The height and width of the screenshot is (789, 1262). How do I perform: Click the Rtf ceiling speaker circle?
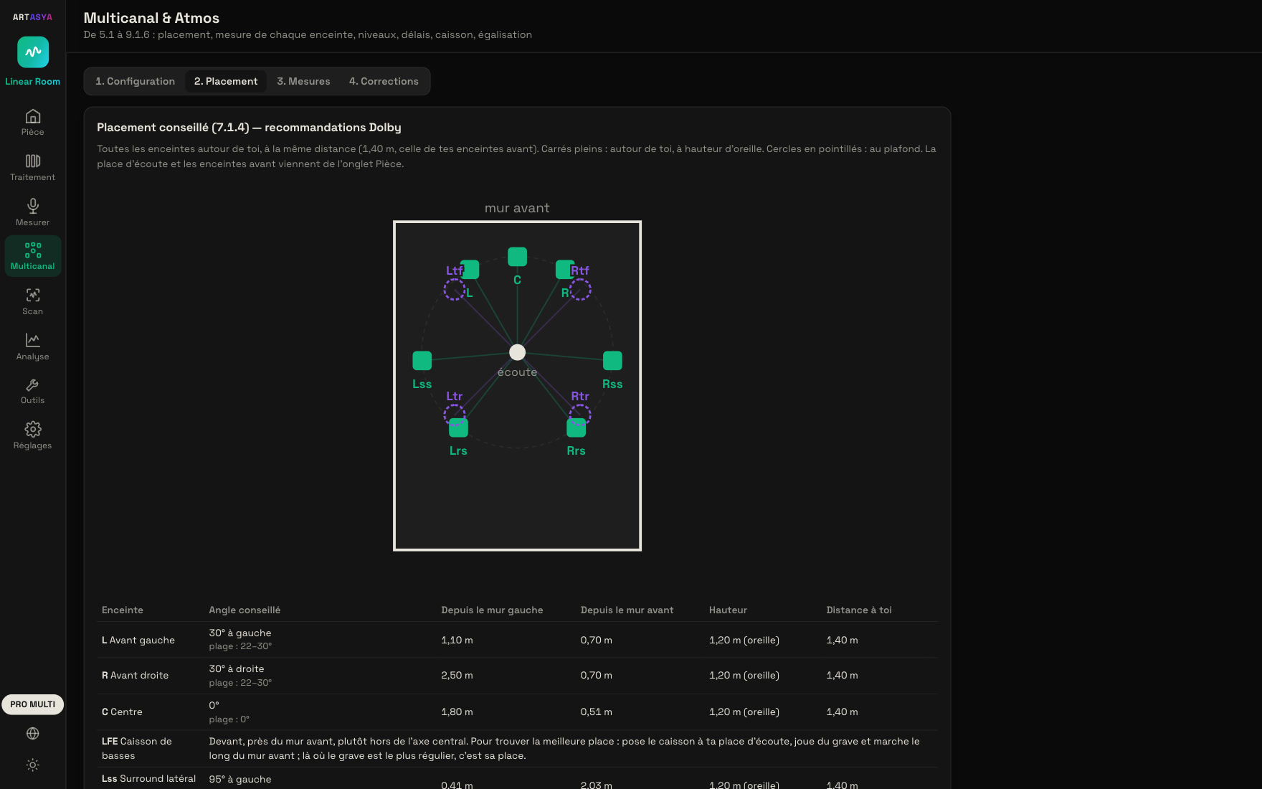pos(580,289)
